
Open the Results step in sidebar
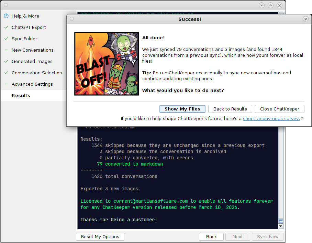tap(21, 95)
